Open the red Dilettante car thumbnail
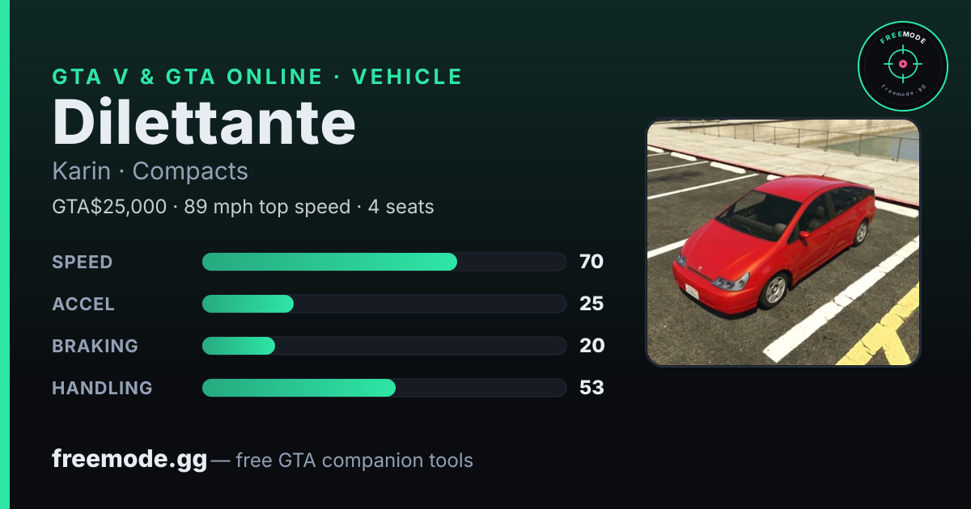971x509 pixels. coord(783,242)
